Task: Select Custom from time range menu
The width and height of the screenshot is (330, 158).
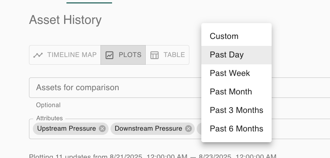Action: (224, 36)
